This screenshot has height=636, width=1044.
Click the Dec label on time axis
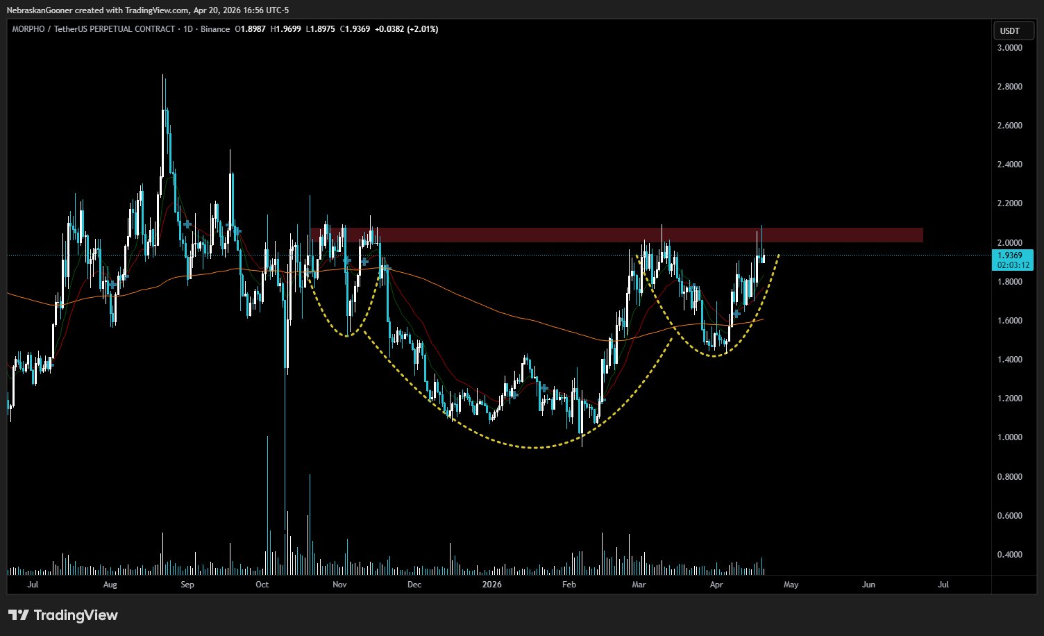tap(414, 585)
